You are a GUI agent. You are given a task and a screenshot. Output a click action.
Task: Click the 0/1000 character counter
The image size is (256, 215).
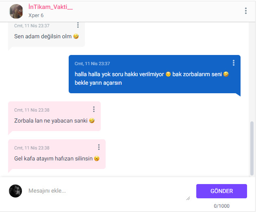tap(221, 206)
